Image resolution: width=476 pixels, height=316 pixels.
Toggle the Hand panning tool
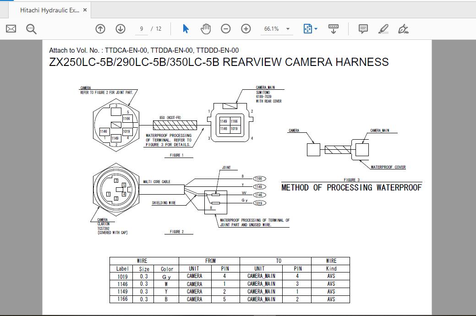[x=206, y=28]
